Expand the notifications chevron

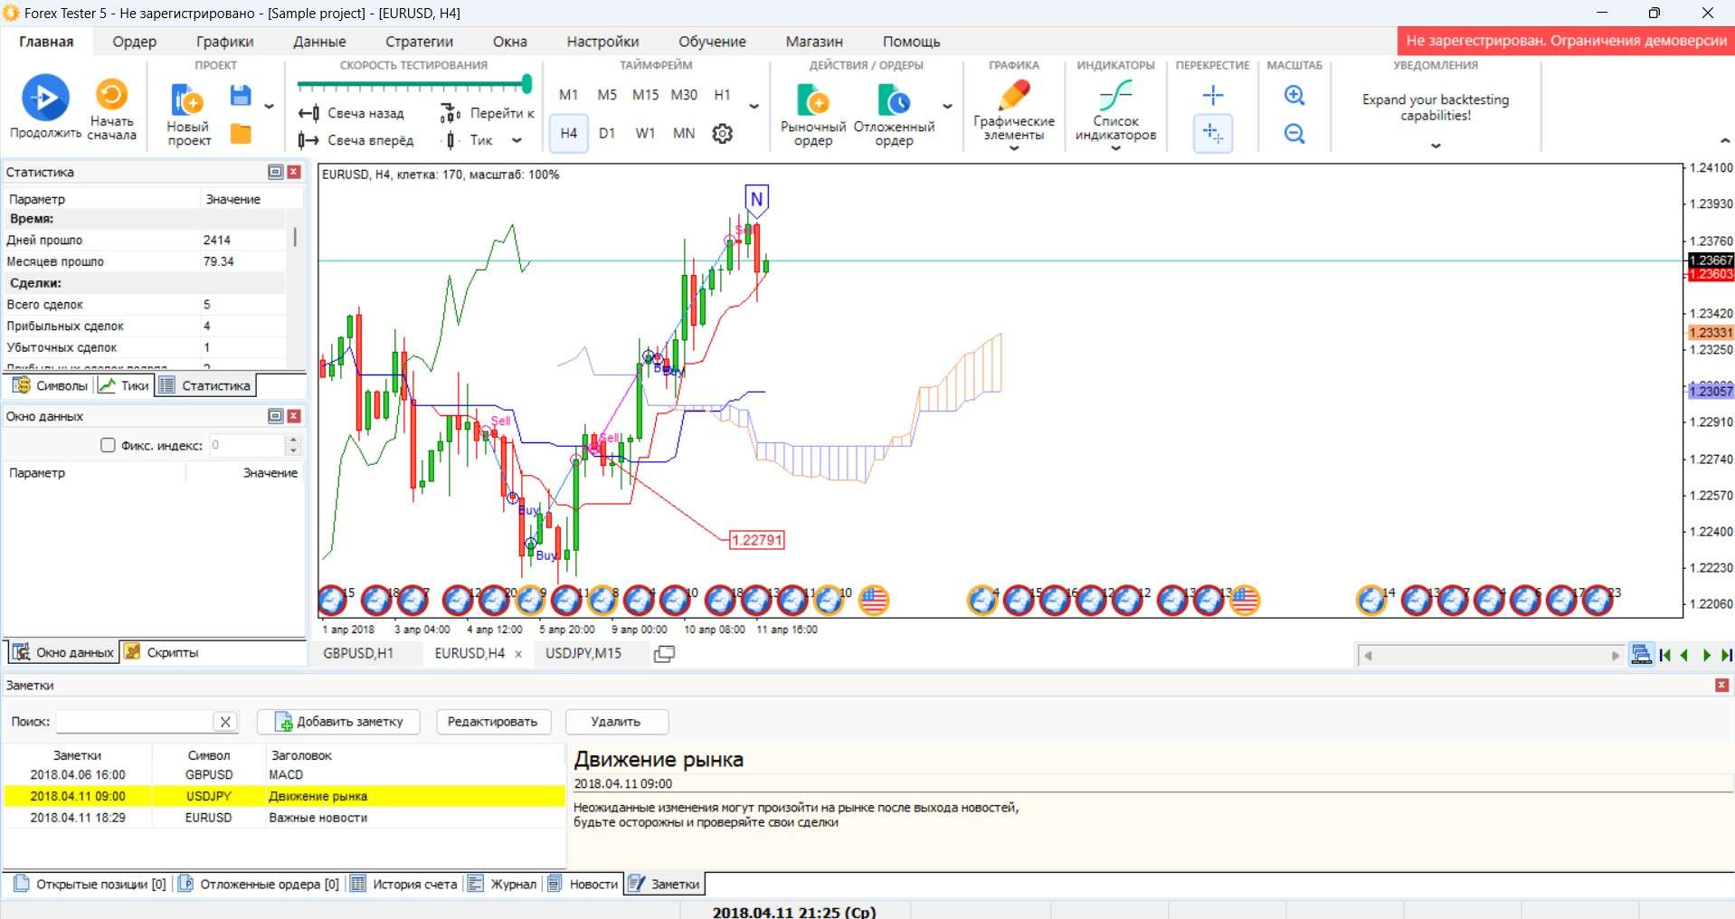tap(1436, 146)
